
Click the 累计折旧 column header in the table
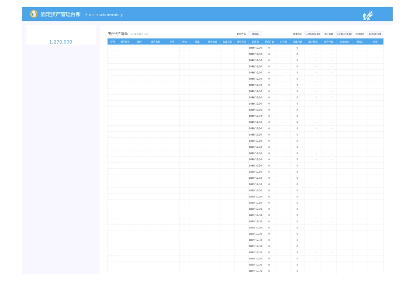tap(313, 41)
